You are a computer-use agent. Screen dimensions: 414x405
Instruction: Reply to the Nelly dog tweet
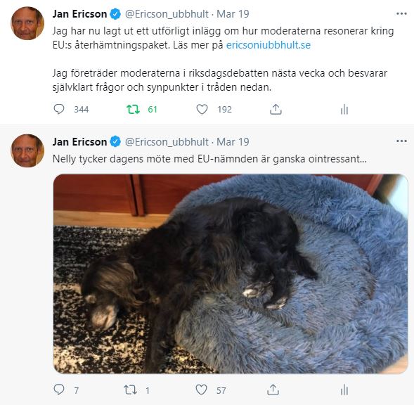pos(59,390)
